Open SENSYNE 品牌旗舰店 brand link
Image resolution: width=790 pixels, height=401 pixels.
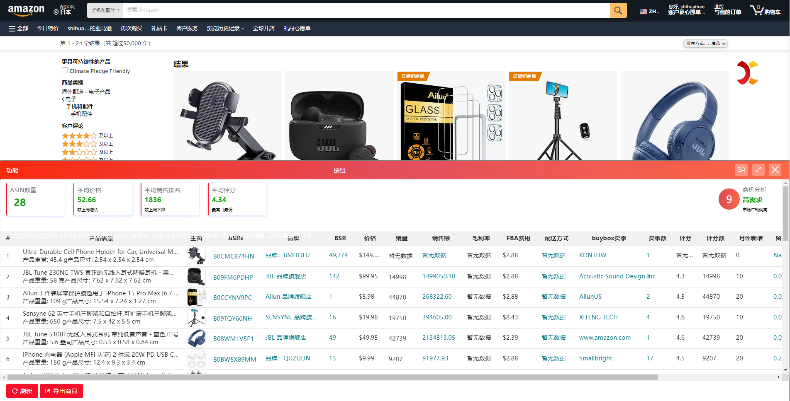291,317
